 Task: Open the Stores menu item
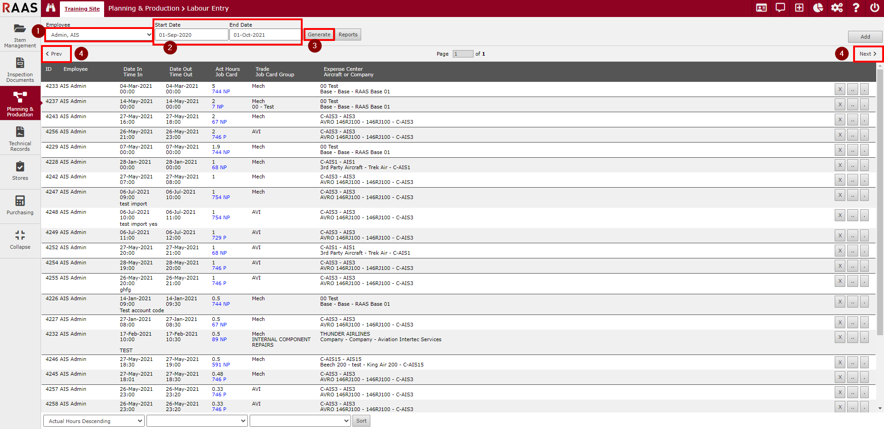(20, 171)
